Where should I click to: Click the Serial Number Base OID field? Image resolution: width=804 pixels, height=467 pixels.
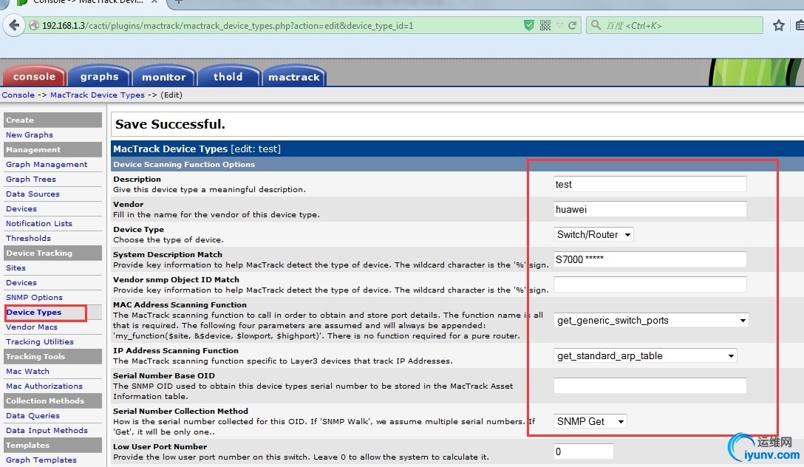pyautogui.click(x=650, y=386)
